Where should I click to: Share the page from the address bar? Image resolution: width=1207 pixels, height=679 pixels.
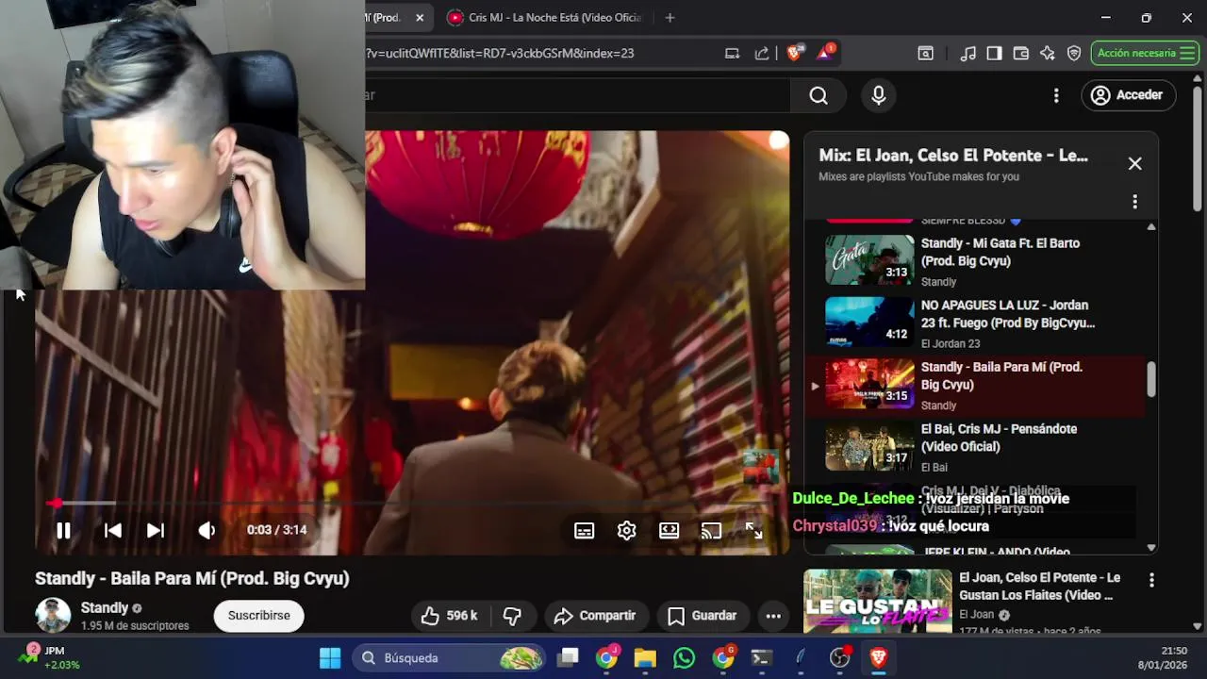(x=762, y=54)
